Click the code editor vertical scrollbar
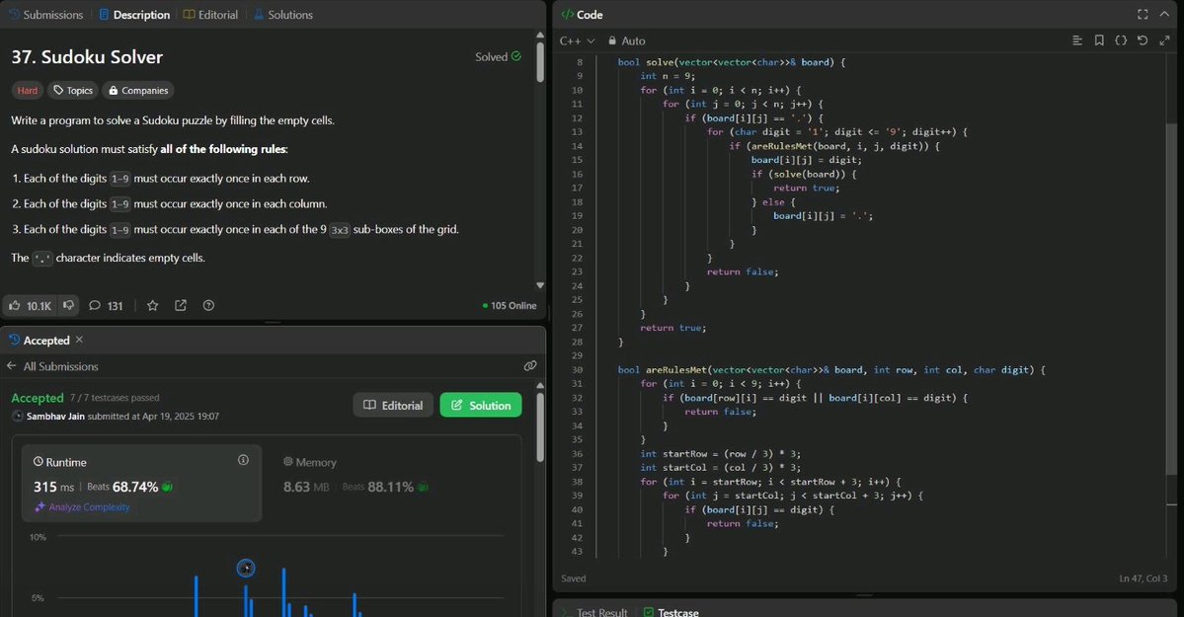 tap(1171, 299)
